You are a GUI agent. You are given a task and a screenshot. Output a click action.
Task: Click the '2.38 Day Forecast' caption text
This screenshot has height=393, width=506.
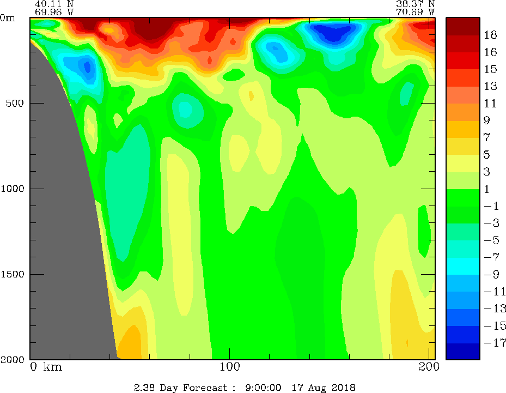tap(181, 388)
